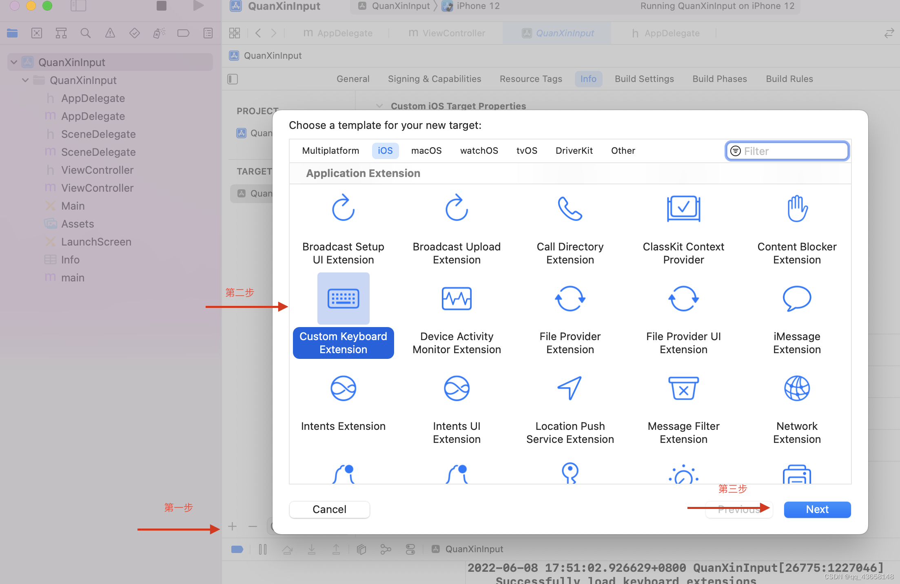Select the Message Filter Extension icon
Viewport: 900px width, 584px height.
[683, 388]
